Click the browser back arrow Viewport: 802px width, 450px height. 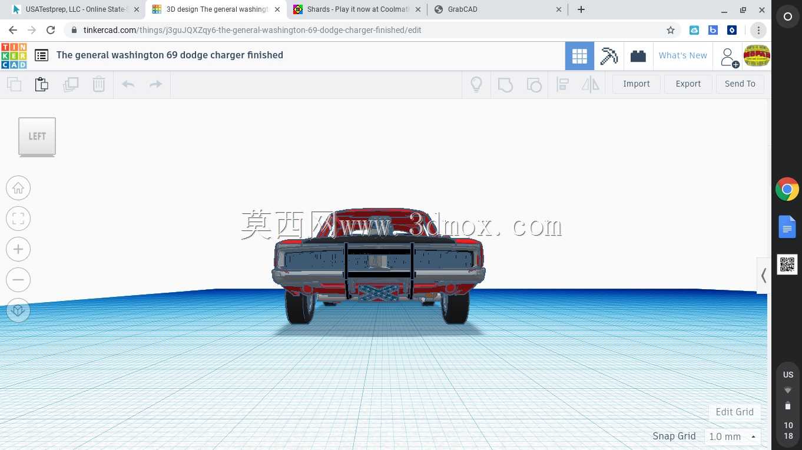[13, 30]
